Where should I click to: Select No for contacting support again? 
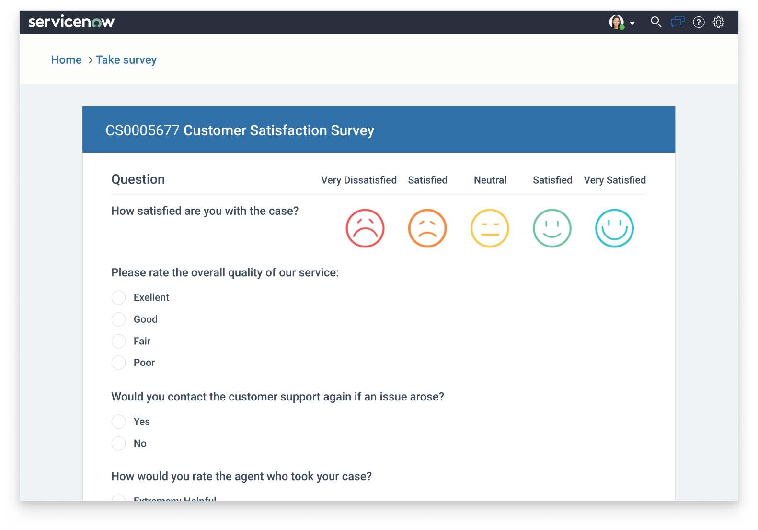click(118, 444)
